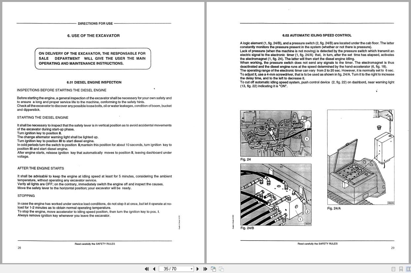Go to the next page
The height and width of the screenshot is (273, 411).
pyautogui.click(x=198, y=269)
